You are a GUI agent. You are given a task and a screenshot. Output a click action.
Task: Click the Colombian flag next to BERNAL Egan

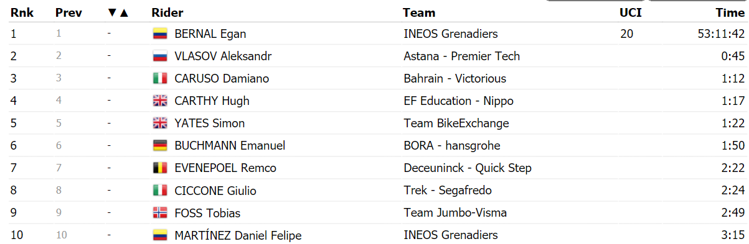[x=161, y=34]
